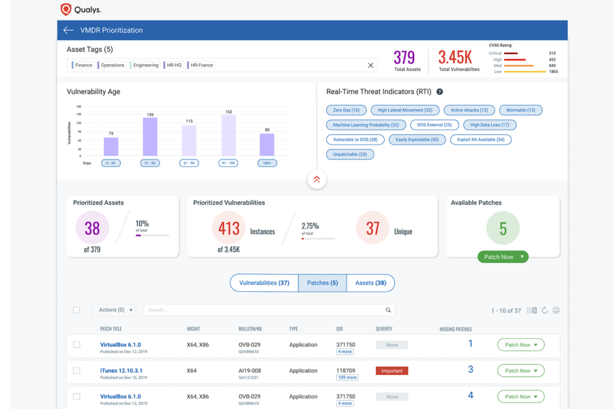Go back using the arrow in header
Screen dimensions: 614x409
(68, 30)
